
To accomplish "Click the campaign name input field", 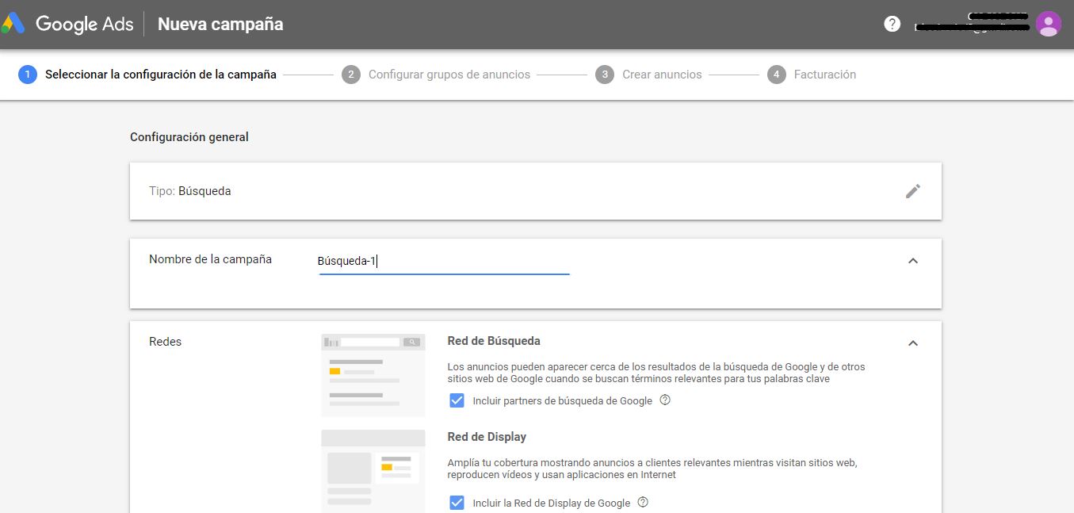I will 444,262.
